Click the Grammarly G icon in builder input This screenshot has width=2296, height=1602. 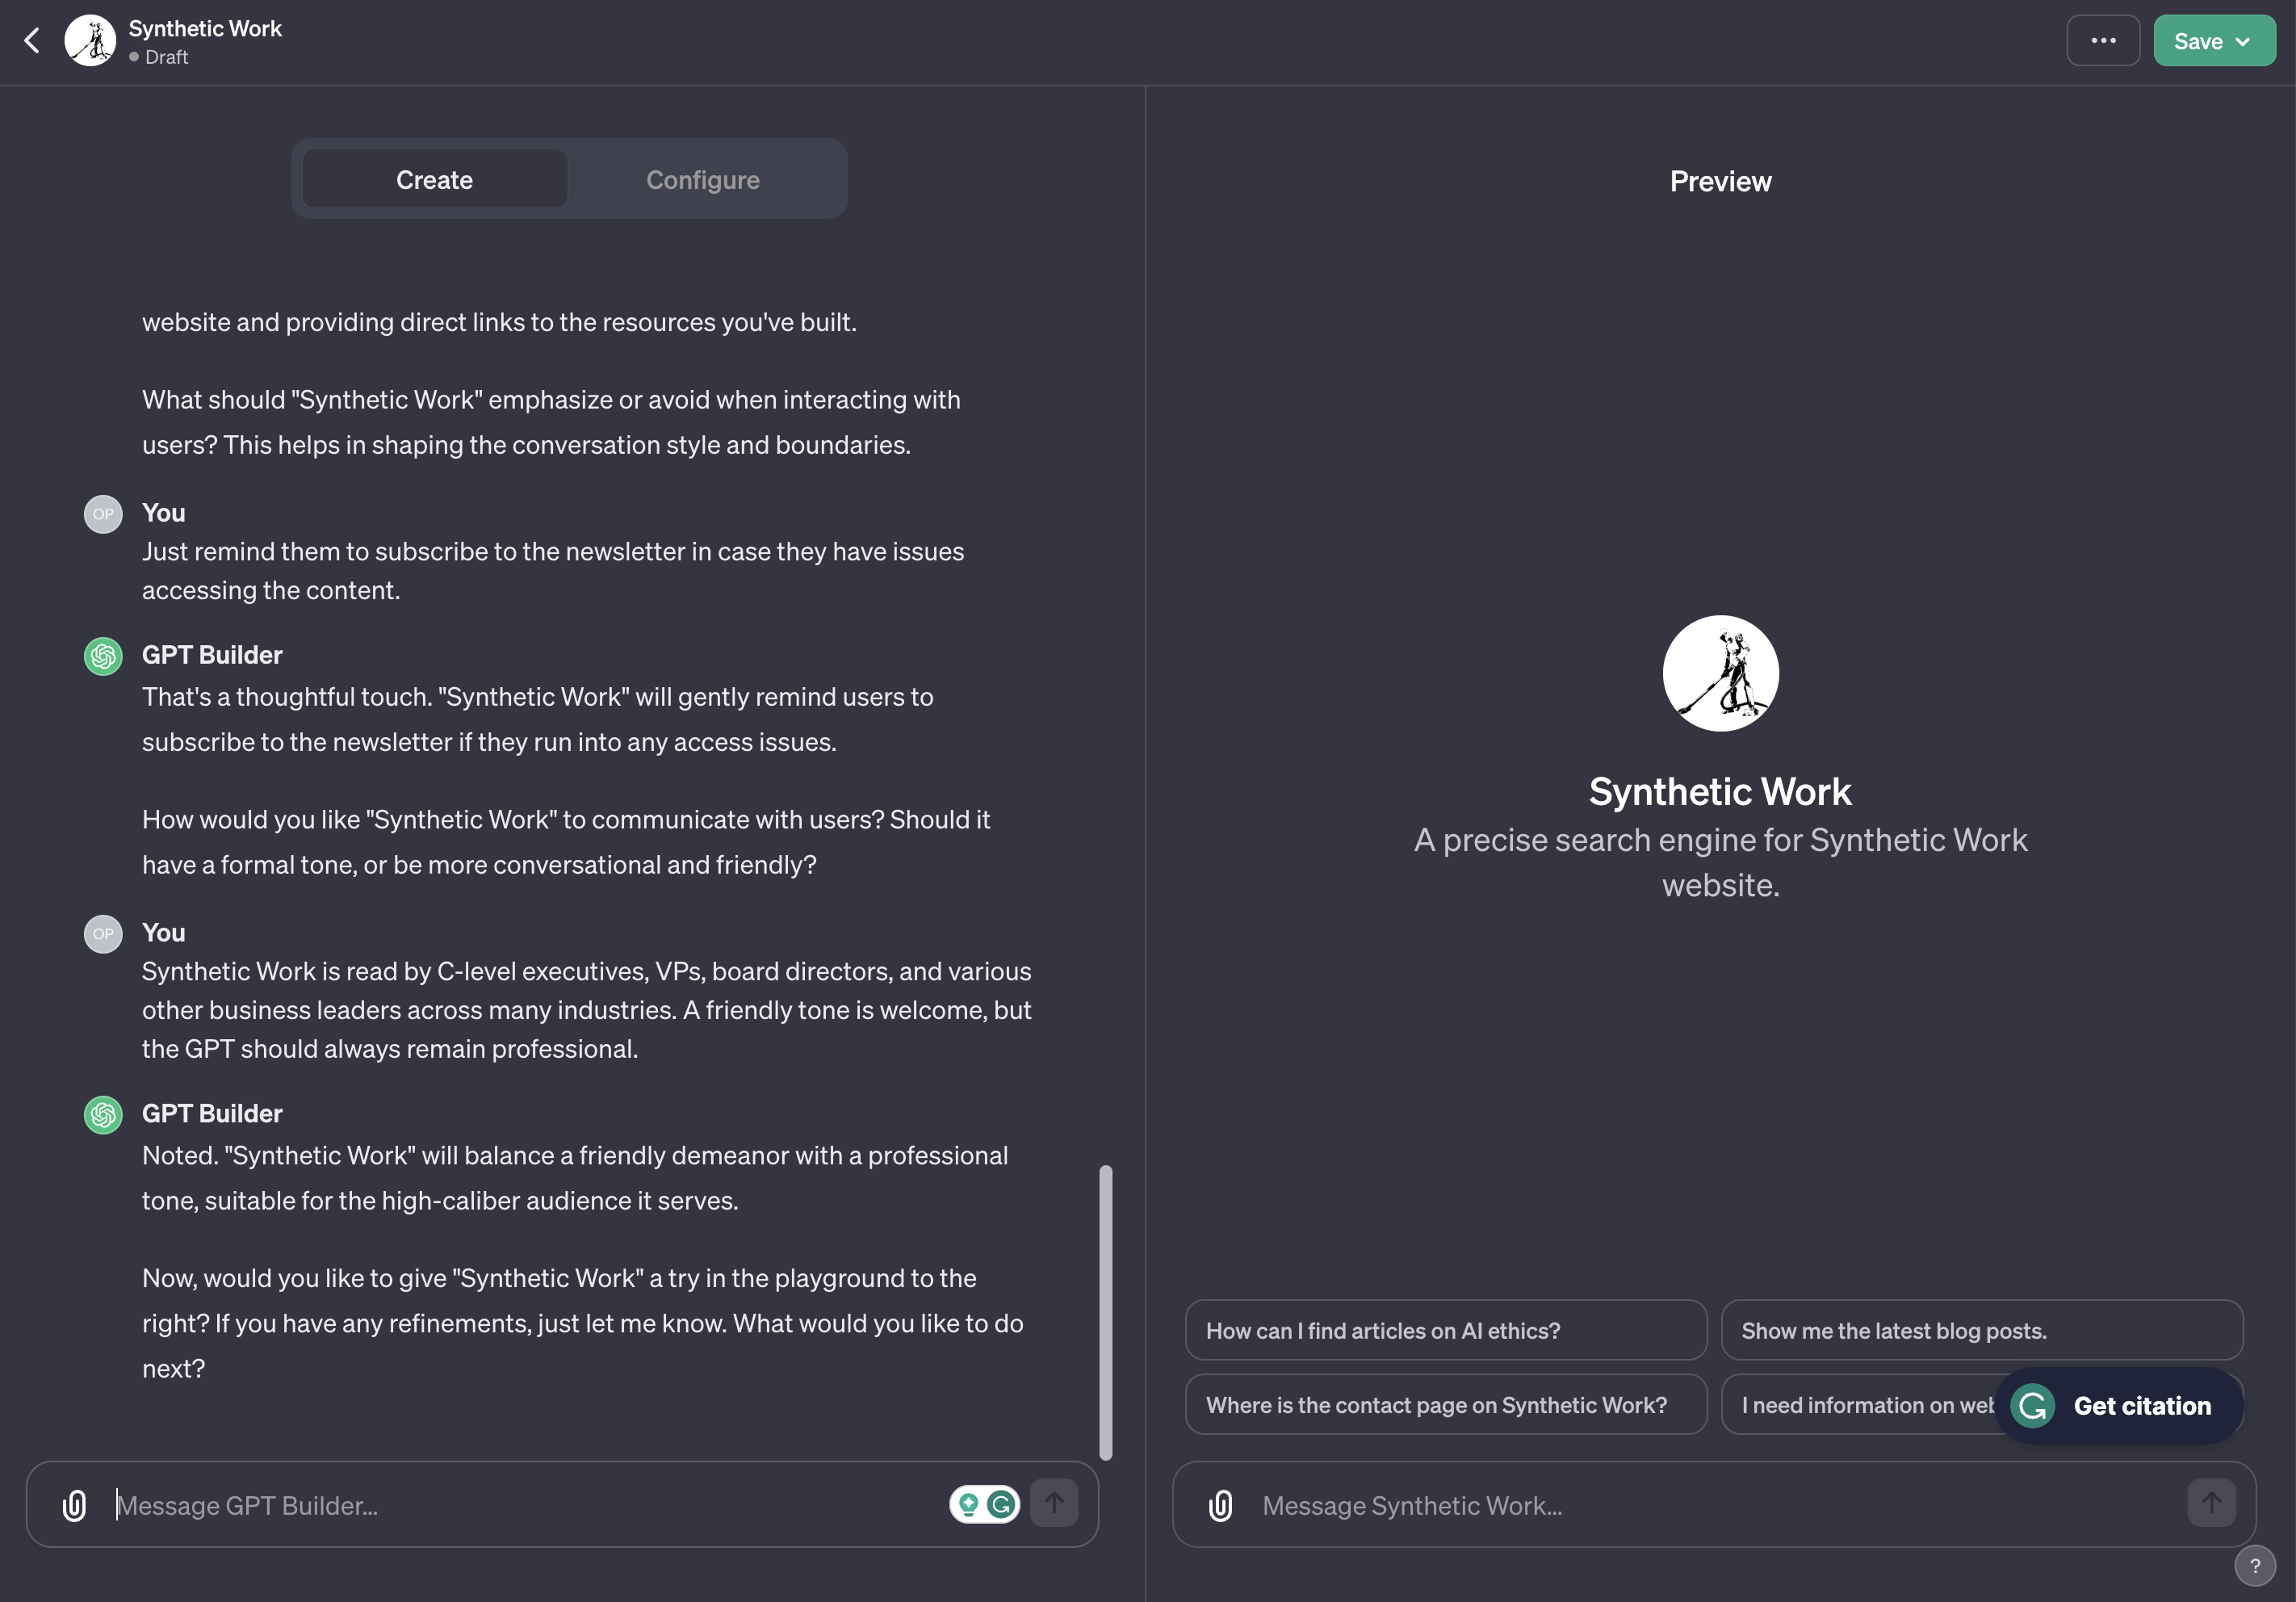tap(1001, 1504)
